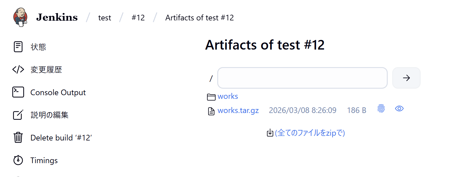Screen dimensions: 453x177
Task: Open Console Output menu item
Action: tap(58, 93)
